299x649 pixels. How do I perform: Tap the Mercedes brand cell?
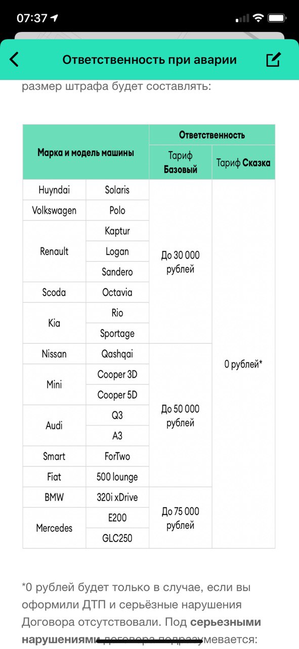54,528
